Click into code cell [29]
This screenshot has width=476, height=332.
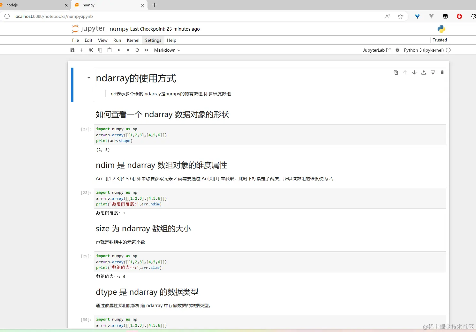point(270,262)
